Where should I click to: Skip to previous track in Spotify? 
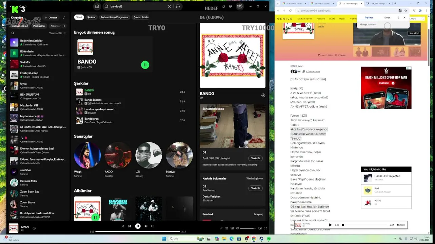click(x=130, y=226)
